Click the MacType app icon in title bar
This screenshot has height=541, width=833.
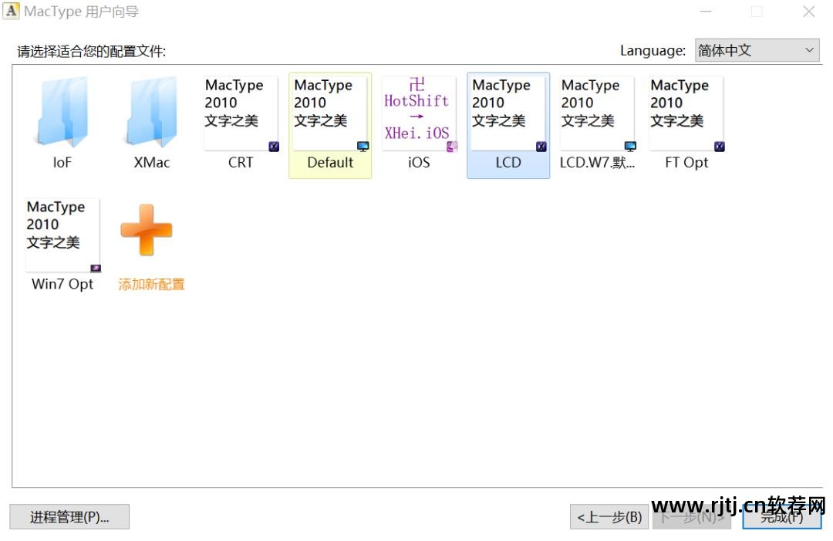pyautogui.click(x=11, y=11)
